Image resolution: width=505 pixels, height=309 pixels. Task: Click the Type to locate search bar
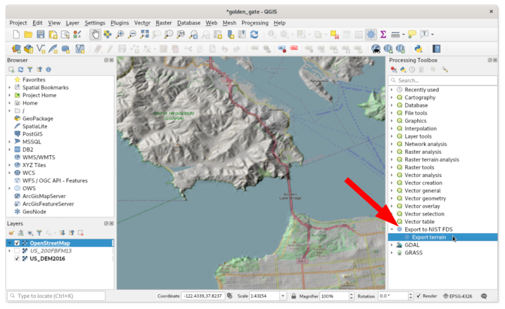[x=56, y=296]
